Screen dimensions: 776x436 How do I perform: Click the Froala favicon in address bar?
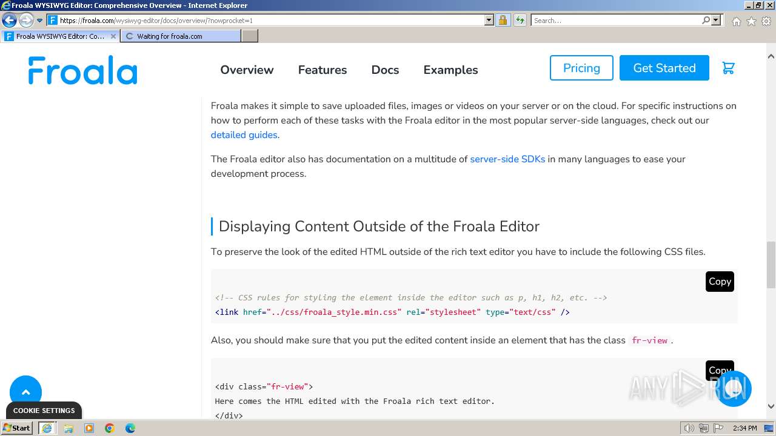(53, 20)
